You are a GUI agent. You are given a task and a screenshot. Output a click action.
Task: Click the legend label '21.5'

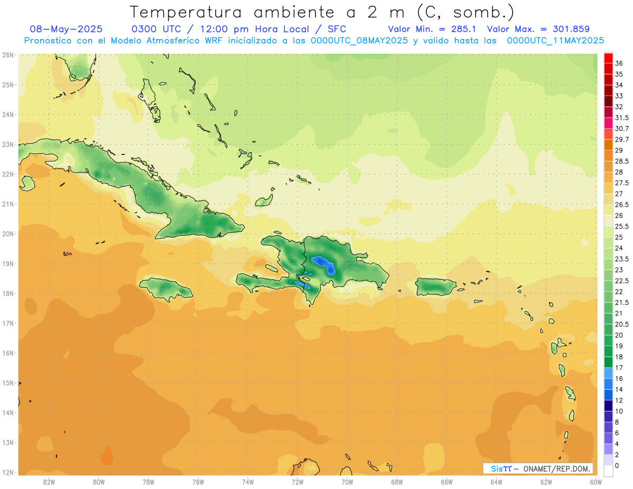coord(621,302)
